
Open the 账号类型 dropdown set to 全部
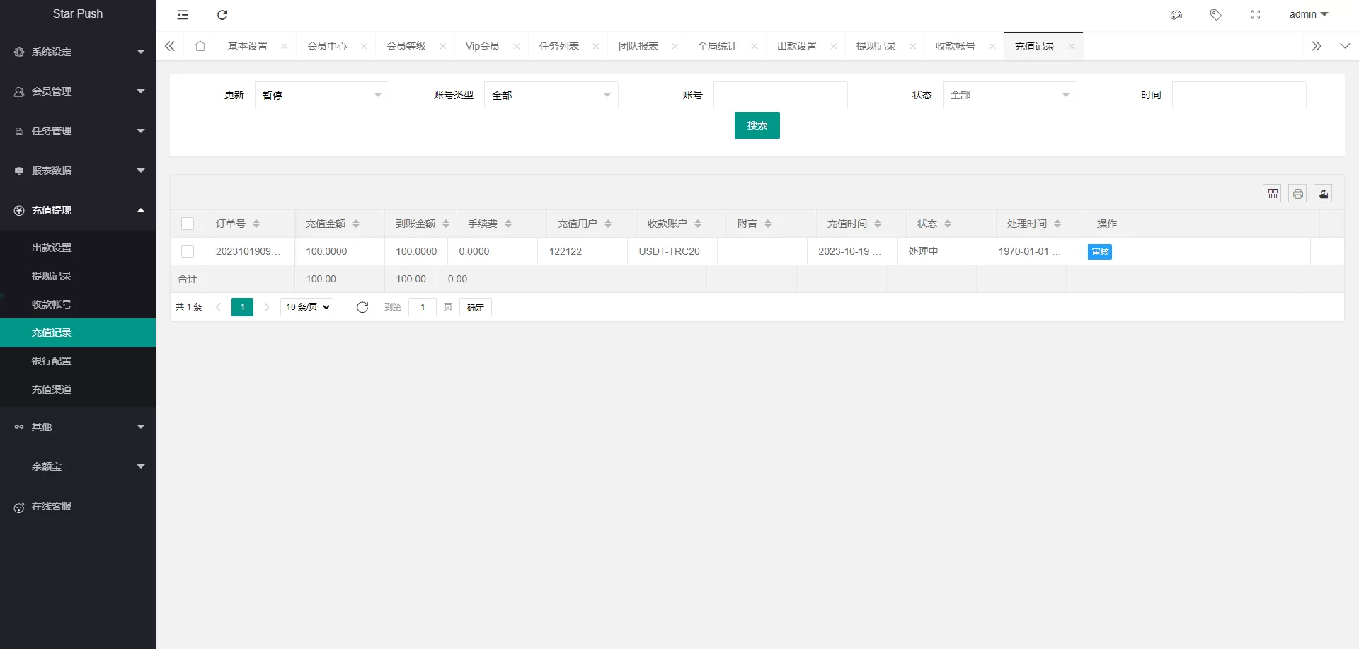coord(551,94)
